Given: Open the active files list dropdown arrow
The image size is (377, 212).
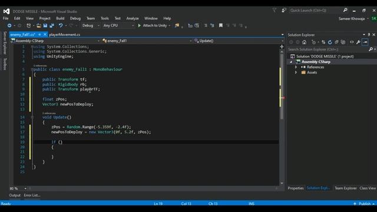Looking at the screenshot, I should coord(282,35).
